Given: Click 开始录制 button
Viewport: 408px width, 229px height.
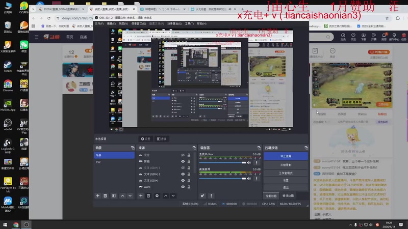Looking at the screenshot, I should click(x=286, y=165).
